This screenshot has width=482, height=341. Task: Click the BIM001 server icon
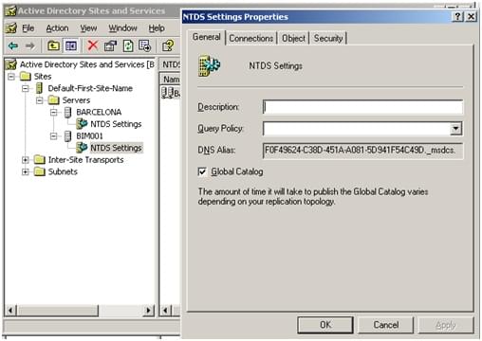[67, 136]
